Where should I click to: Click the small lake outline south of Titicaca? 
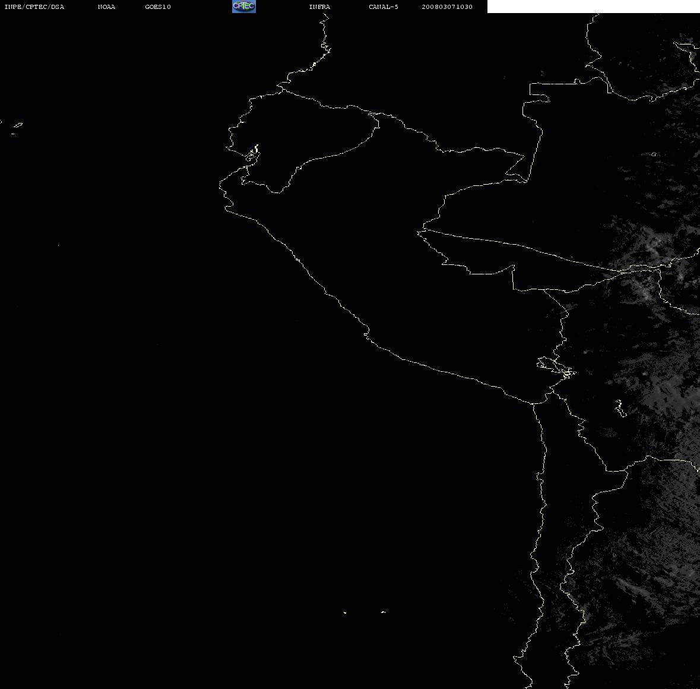[620, 408]
